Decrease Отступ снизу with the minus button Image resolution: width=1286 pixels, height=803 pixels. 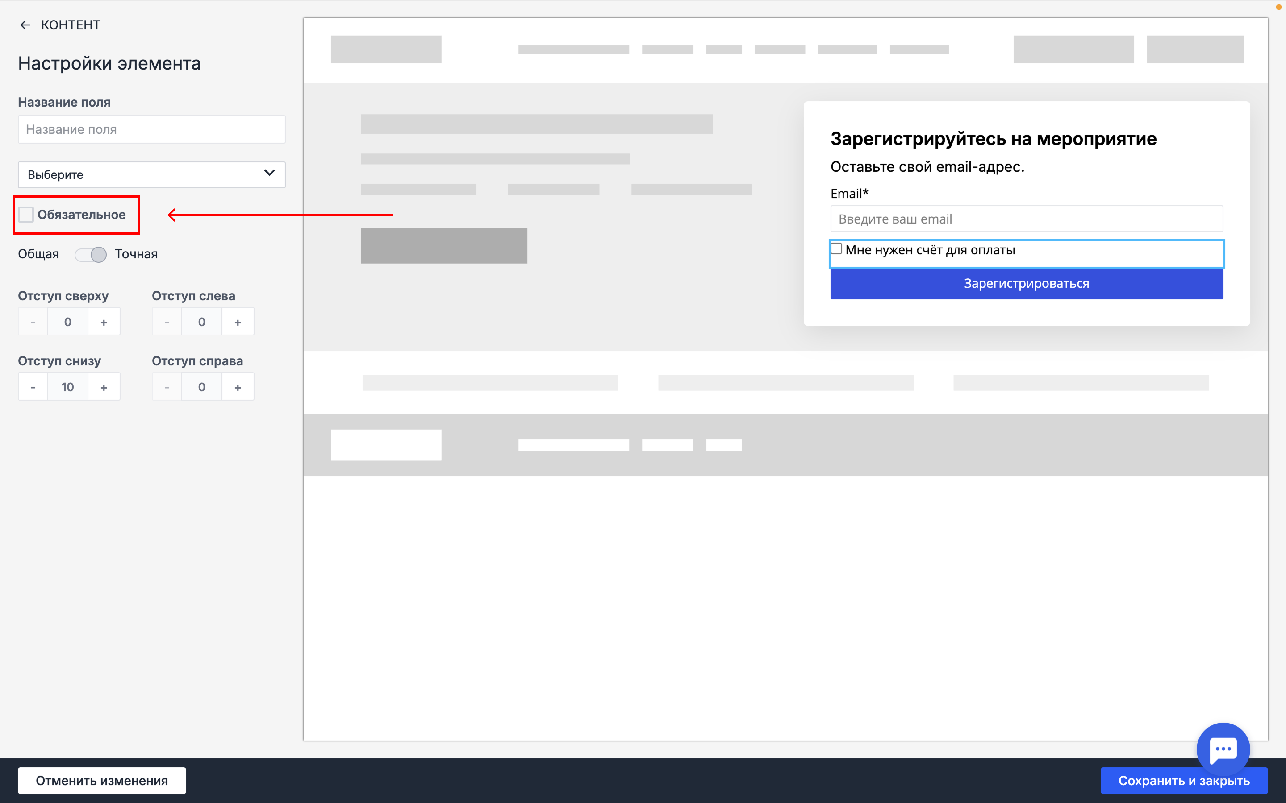click(x=33, y=387)
